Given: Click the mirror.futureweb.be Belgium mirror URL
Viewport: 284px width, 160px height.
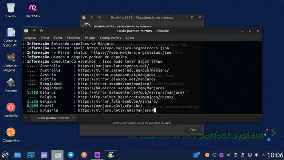Looking at the screenshot, I should [x=118, y=101].
